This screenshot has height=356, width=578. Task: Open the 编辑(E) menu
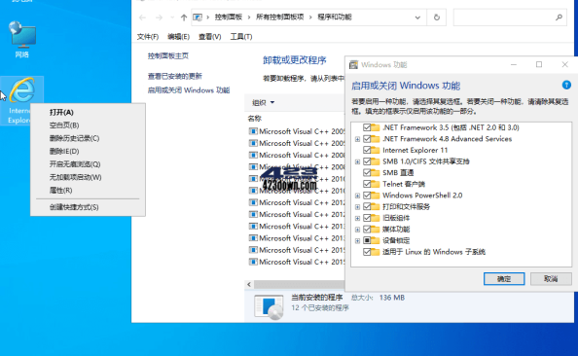point(178,37)
